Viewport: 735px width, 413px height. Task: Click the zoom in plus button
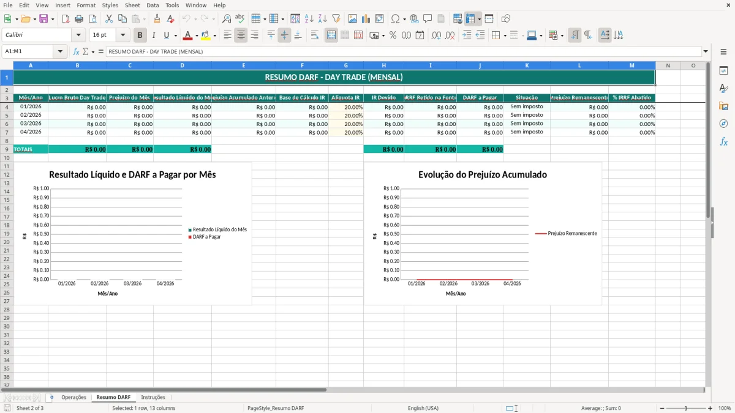coord(710,408)
